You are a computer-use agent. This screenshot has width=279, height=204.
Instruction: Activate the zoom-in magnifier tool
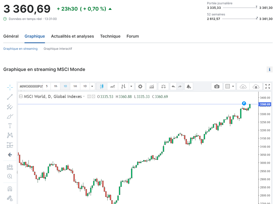(10, 176)
